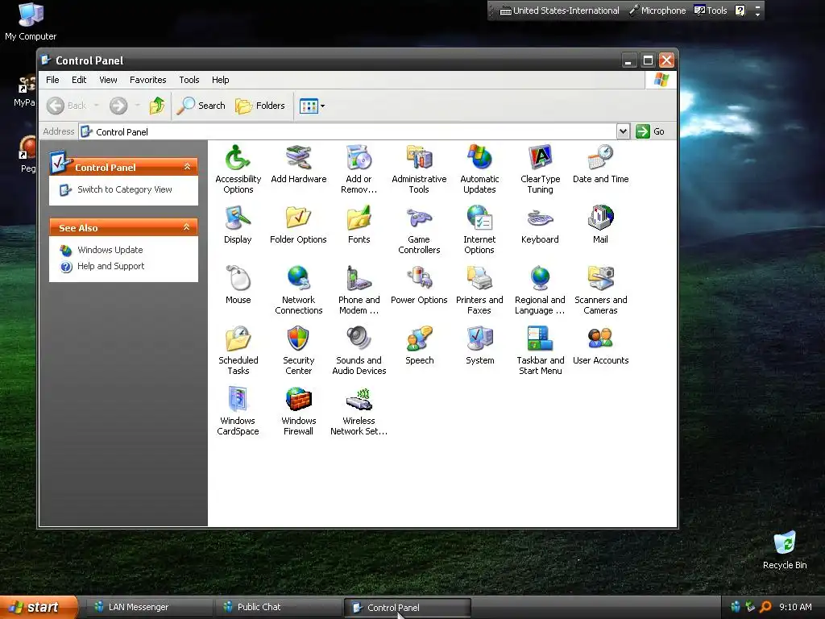
Task: Open the Forward button history dropdown arrow
Action: [x=137, y=106]
